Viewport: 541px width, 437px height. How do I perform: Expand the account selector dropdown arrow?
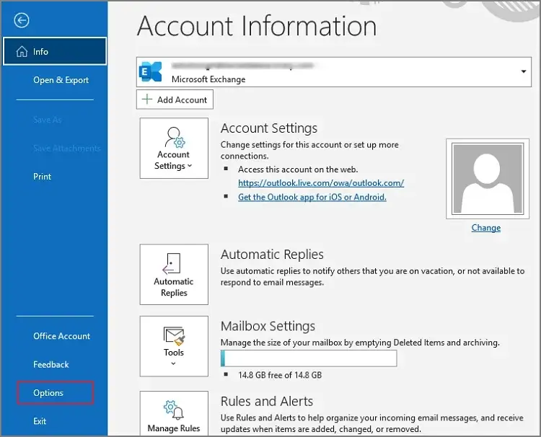[523, 72]
